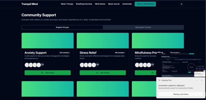The image size is (206, 100).
Task: Click people icon on Anxiety Join Group
Action: point(42,73)
